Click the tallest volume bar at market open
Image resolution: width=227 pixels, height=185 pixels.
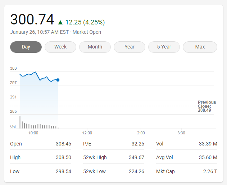click(x=20, y=122)
